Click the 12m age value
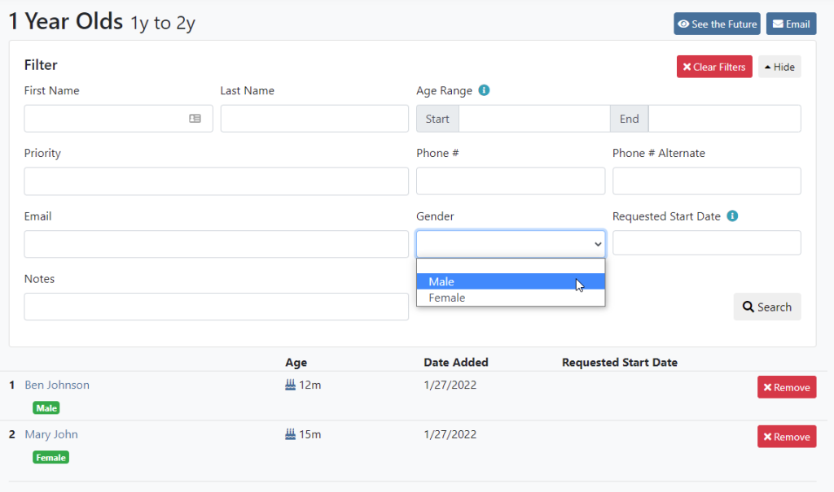Image resolution: width=834 pixels, height=492 pixels. 310,385
